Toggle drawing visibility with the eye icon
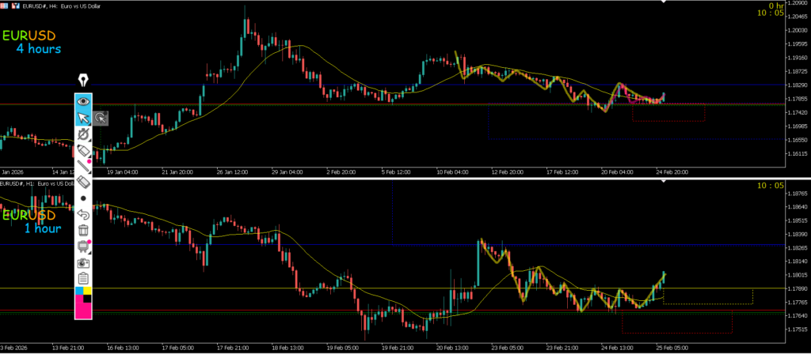The width and height of the screenshot is (811, 354). pyautogui.click(x=83, y=101)
